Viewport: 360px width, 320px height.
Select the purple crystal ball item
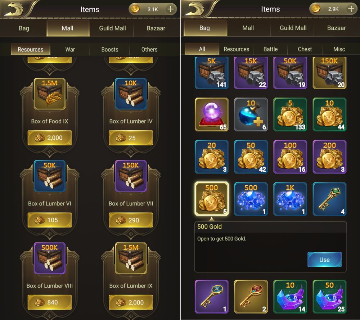[x=211, y=114]
